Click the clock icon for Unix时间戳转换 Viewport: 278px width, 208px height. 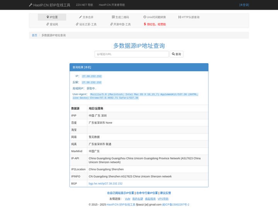pos(145,17)
